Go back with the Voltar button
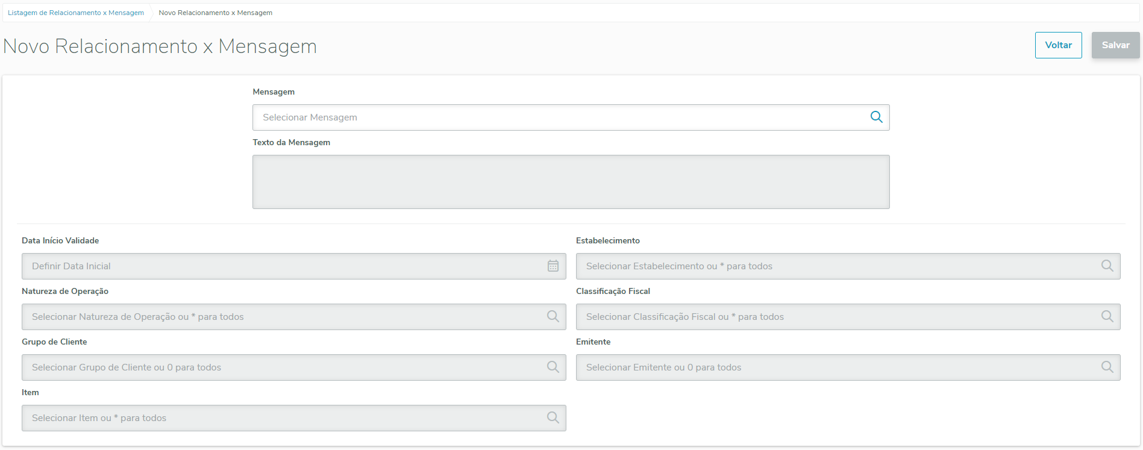 pos(1058,45)
